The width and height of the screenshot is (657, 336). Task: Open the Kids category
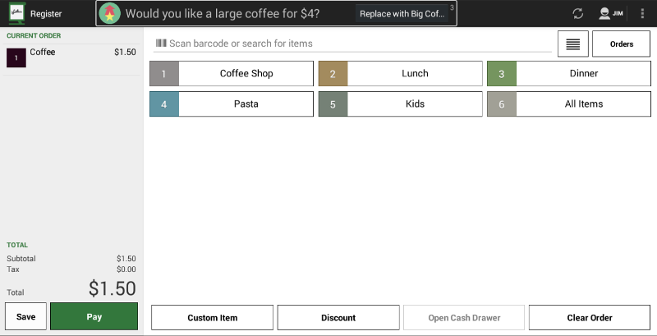pyautogui.click(x=400, y=104)
